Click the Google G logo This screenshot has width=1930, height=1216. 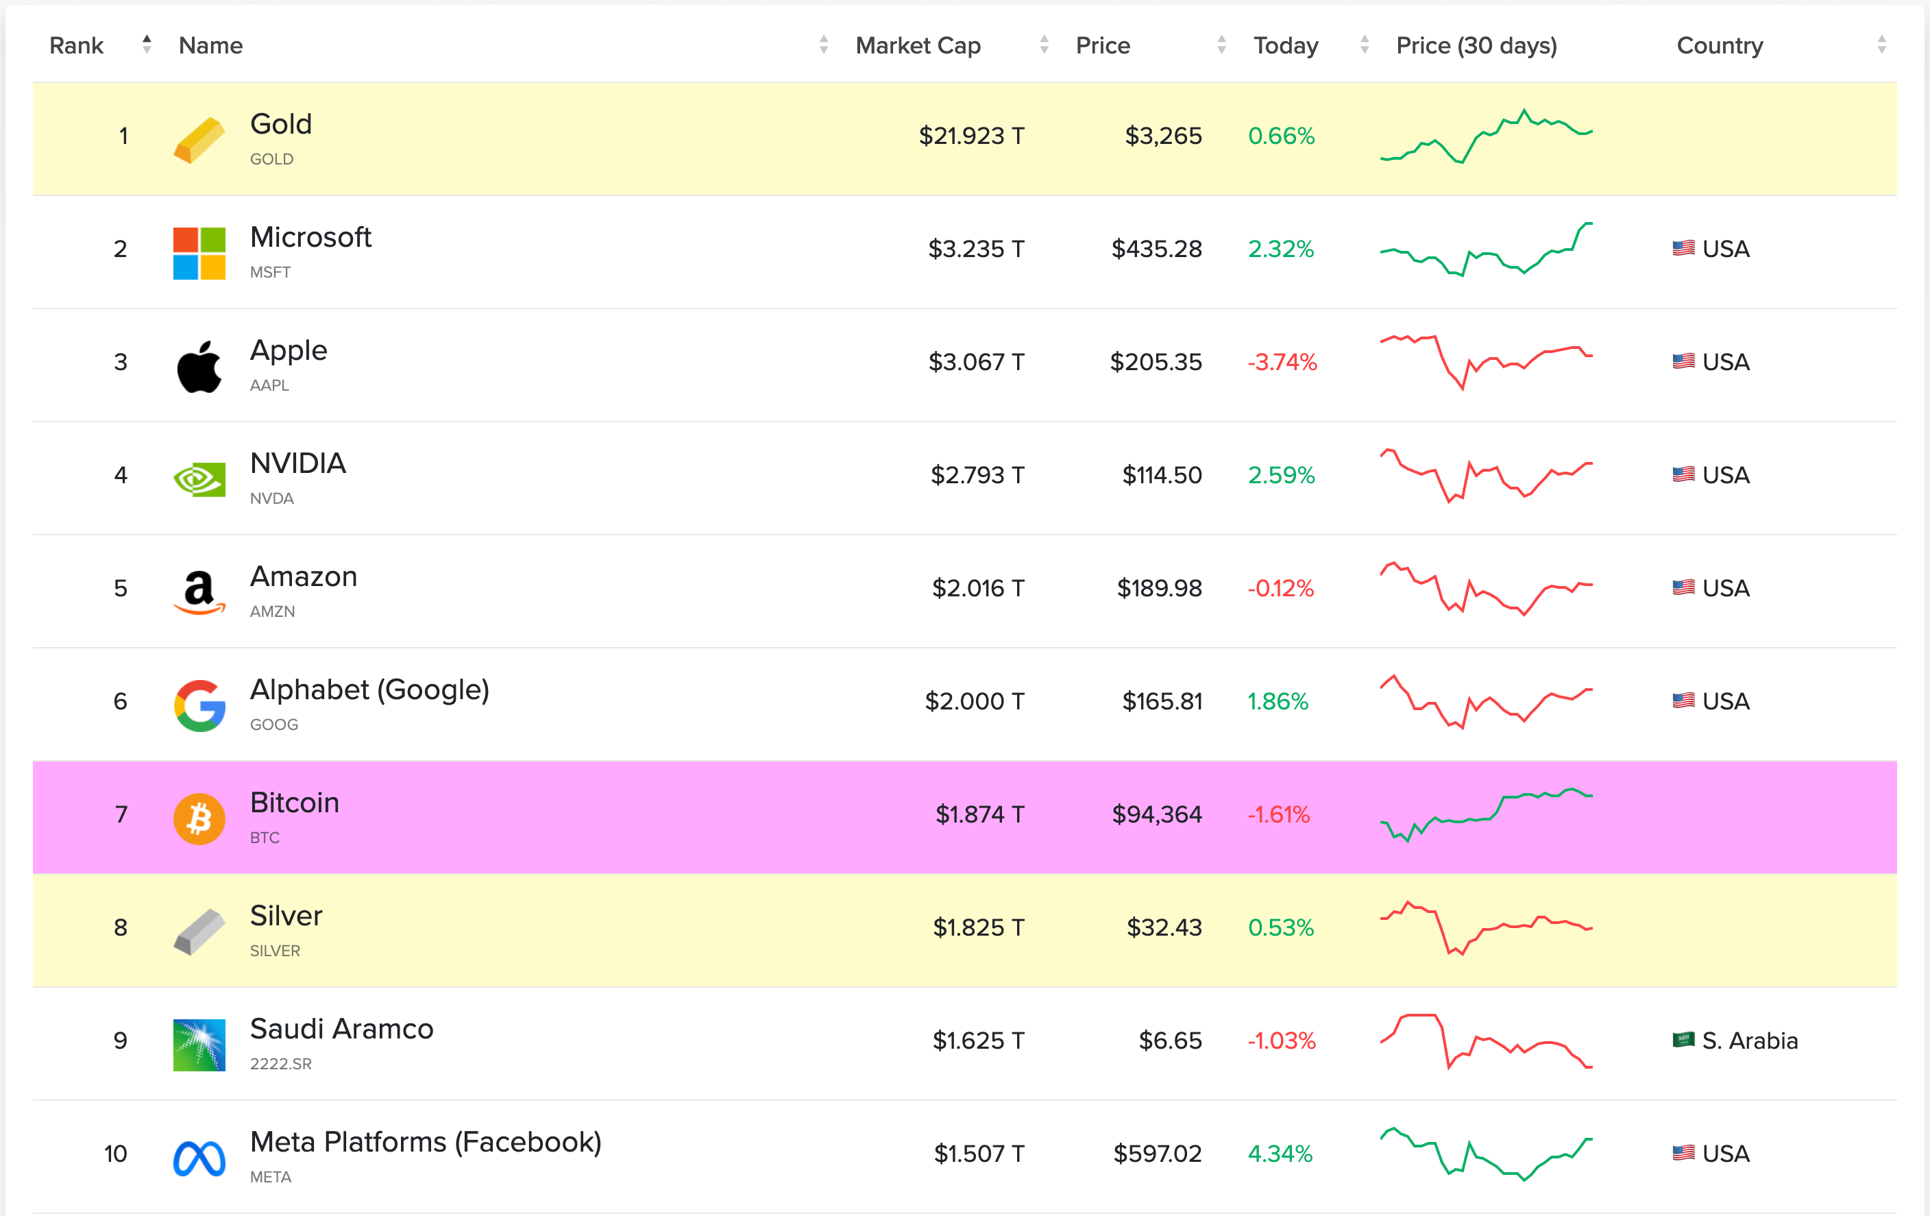pyautogui.click(x=199, y=705)
